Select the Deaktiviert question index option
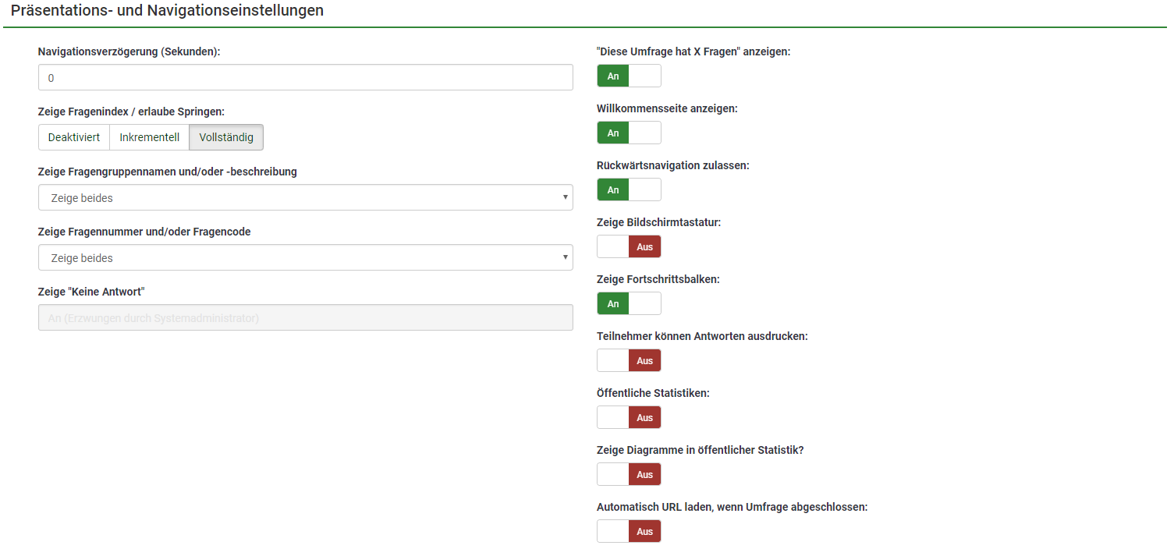The image size is (1174, 556). pos(74,137)
